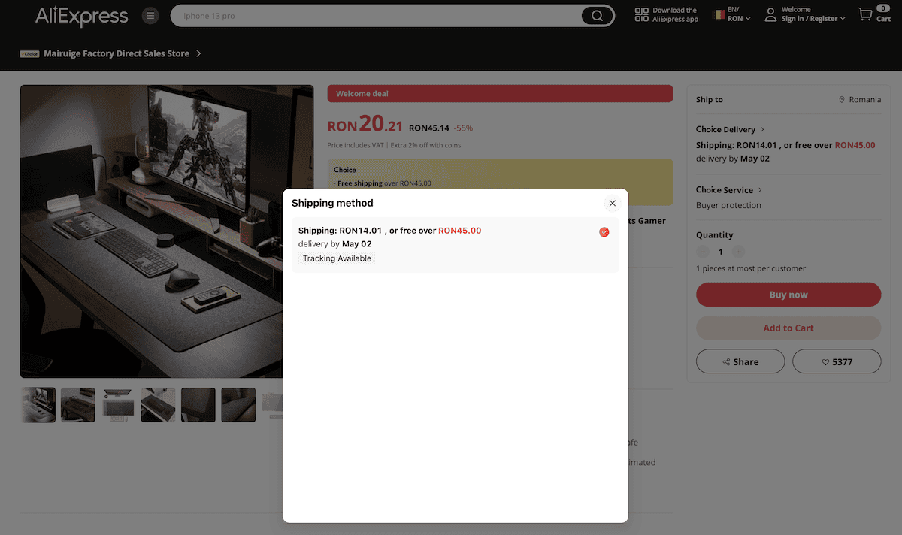The width and height of the screenshot is (902, 535).
Task: Expand the Choice Delivery details chevron
Action: (x=761, y=129)
